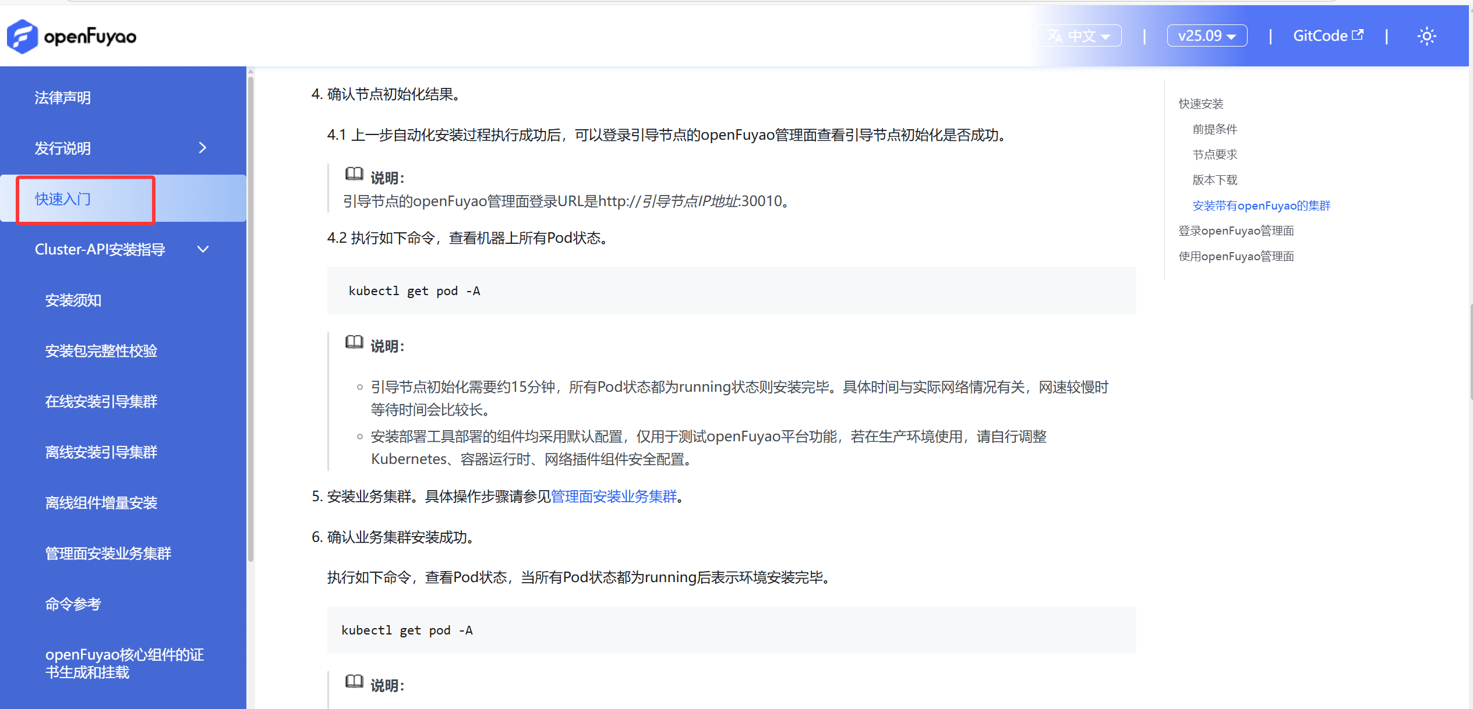Collapse the Cluster-API安装指导 section chevron

pos(202,249)
